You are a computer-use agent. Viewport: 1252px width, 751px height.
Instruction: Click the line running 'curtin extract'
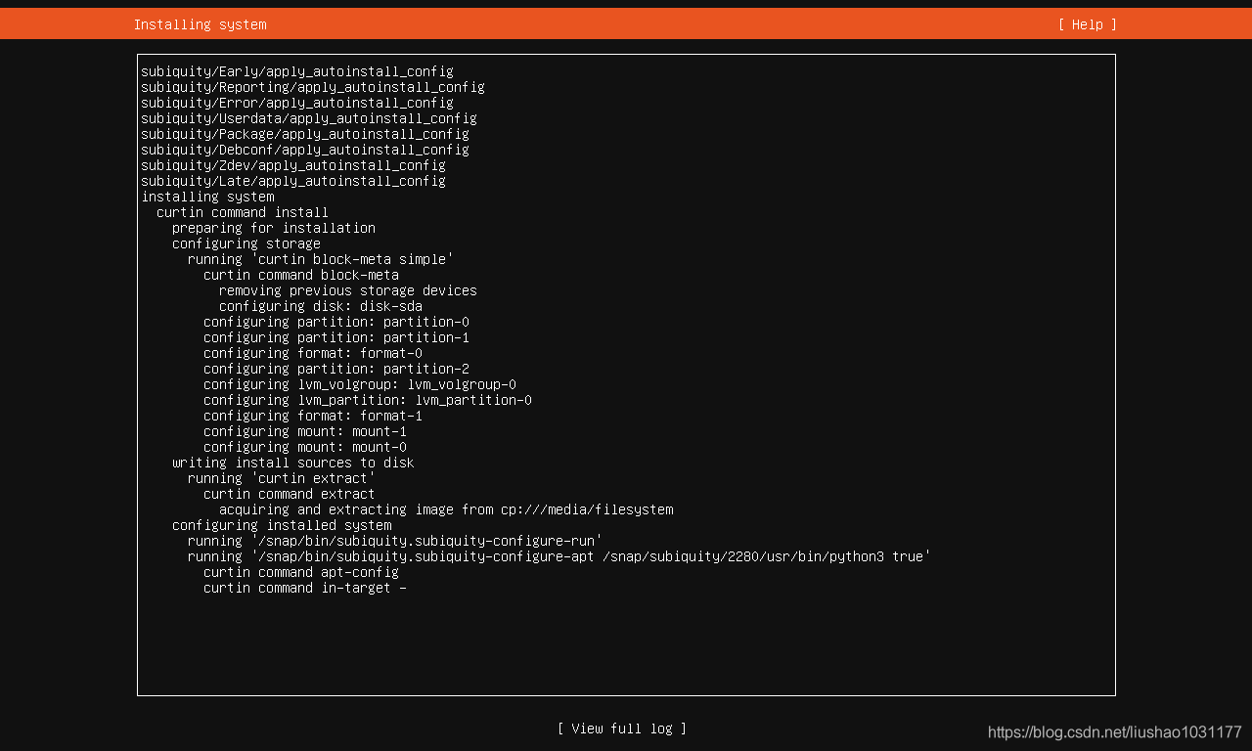tap(282, 478)
